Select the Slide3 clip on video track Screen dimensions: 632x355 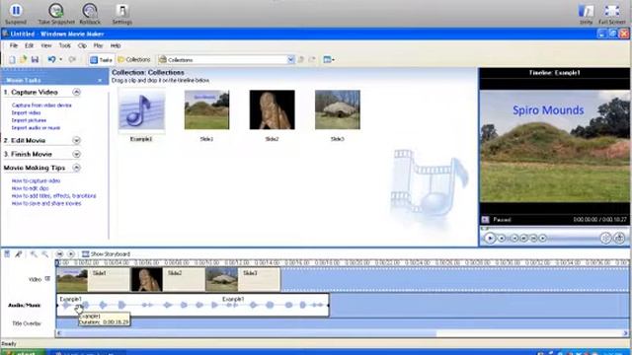pyautogui.click(x=243, y=279)
